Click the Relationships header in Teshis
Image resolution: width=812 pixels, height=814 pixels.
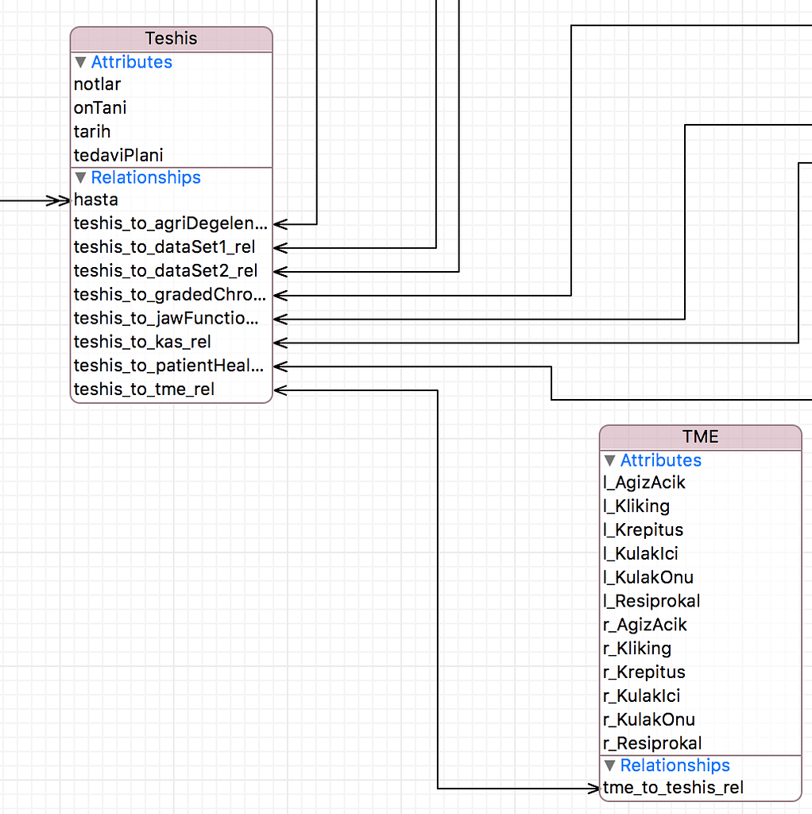pos(146,177)
